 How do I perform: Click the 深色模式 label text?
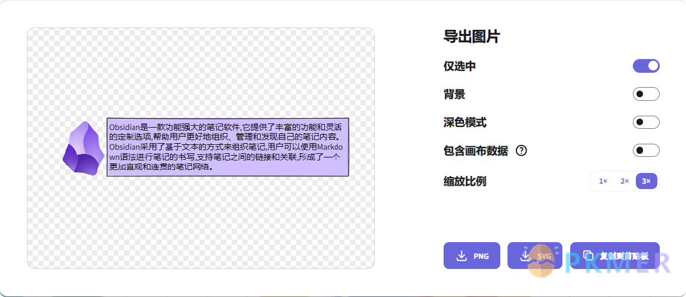pyautogui.click(x=464, y=122)
